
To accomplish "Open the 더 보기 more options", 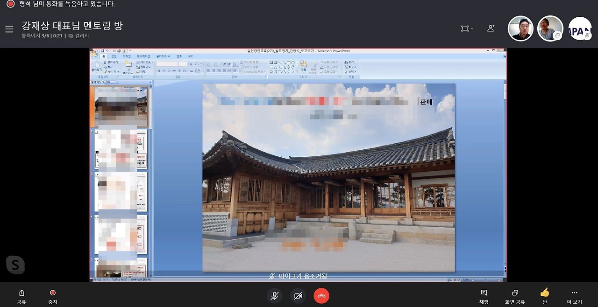I will click(575, 296).
